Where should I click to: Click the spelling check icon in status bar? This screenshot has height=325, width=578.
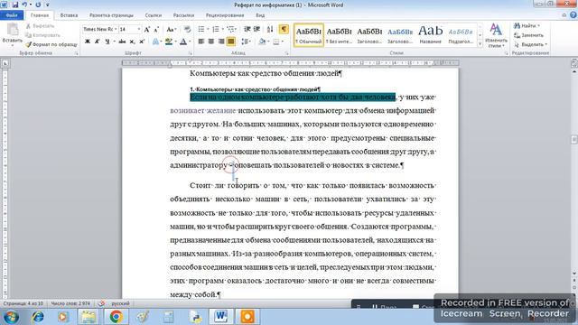(x=101, y=303)
